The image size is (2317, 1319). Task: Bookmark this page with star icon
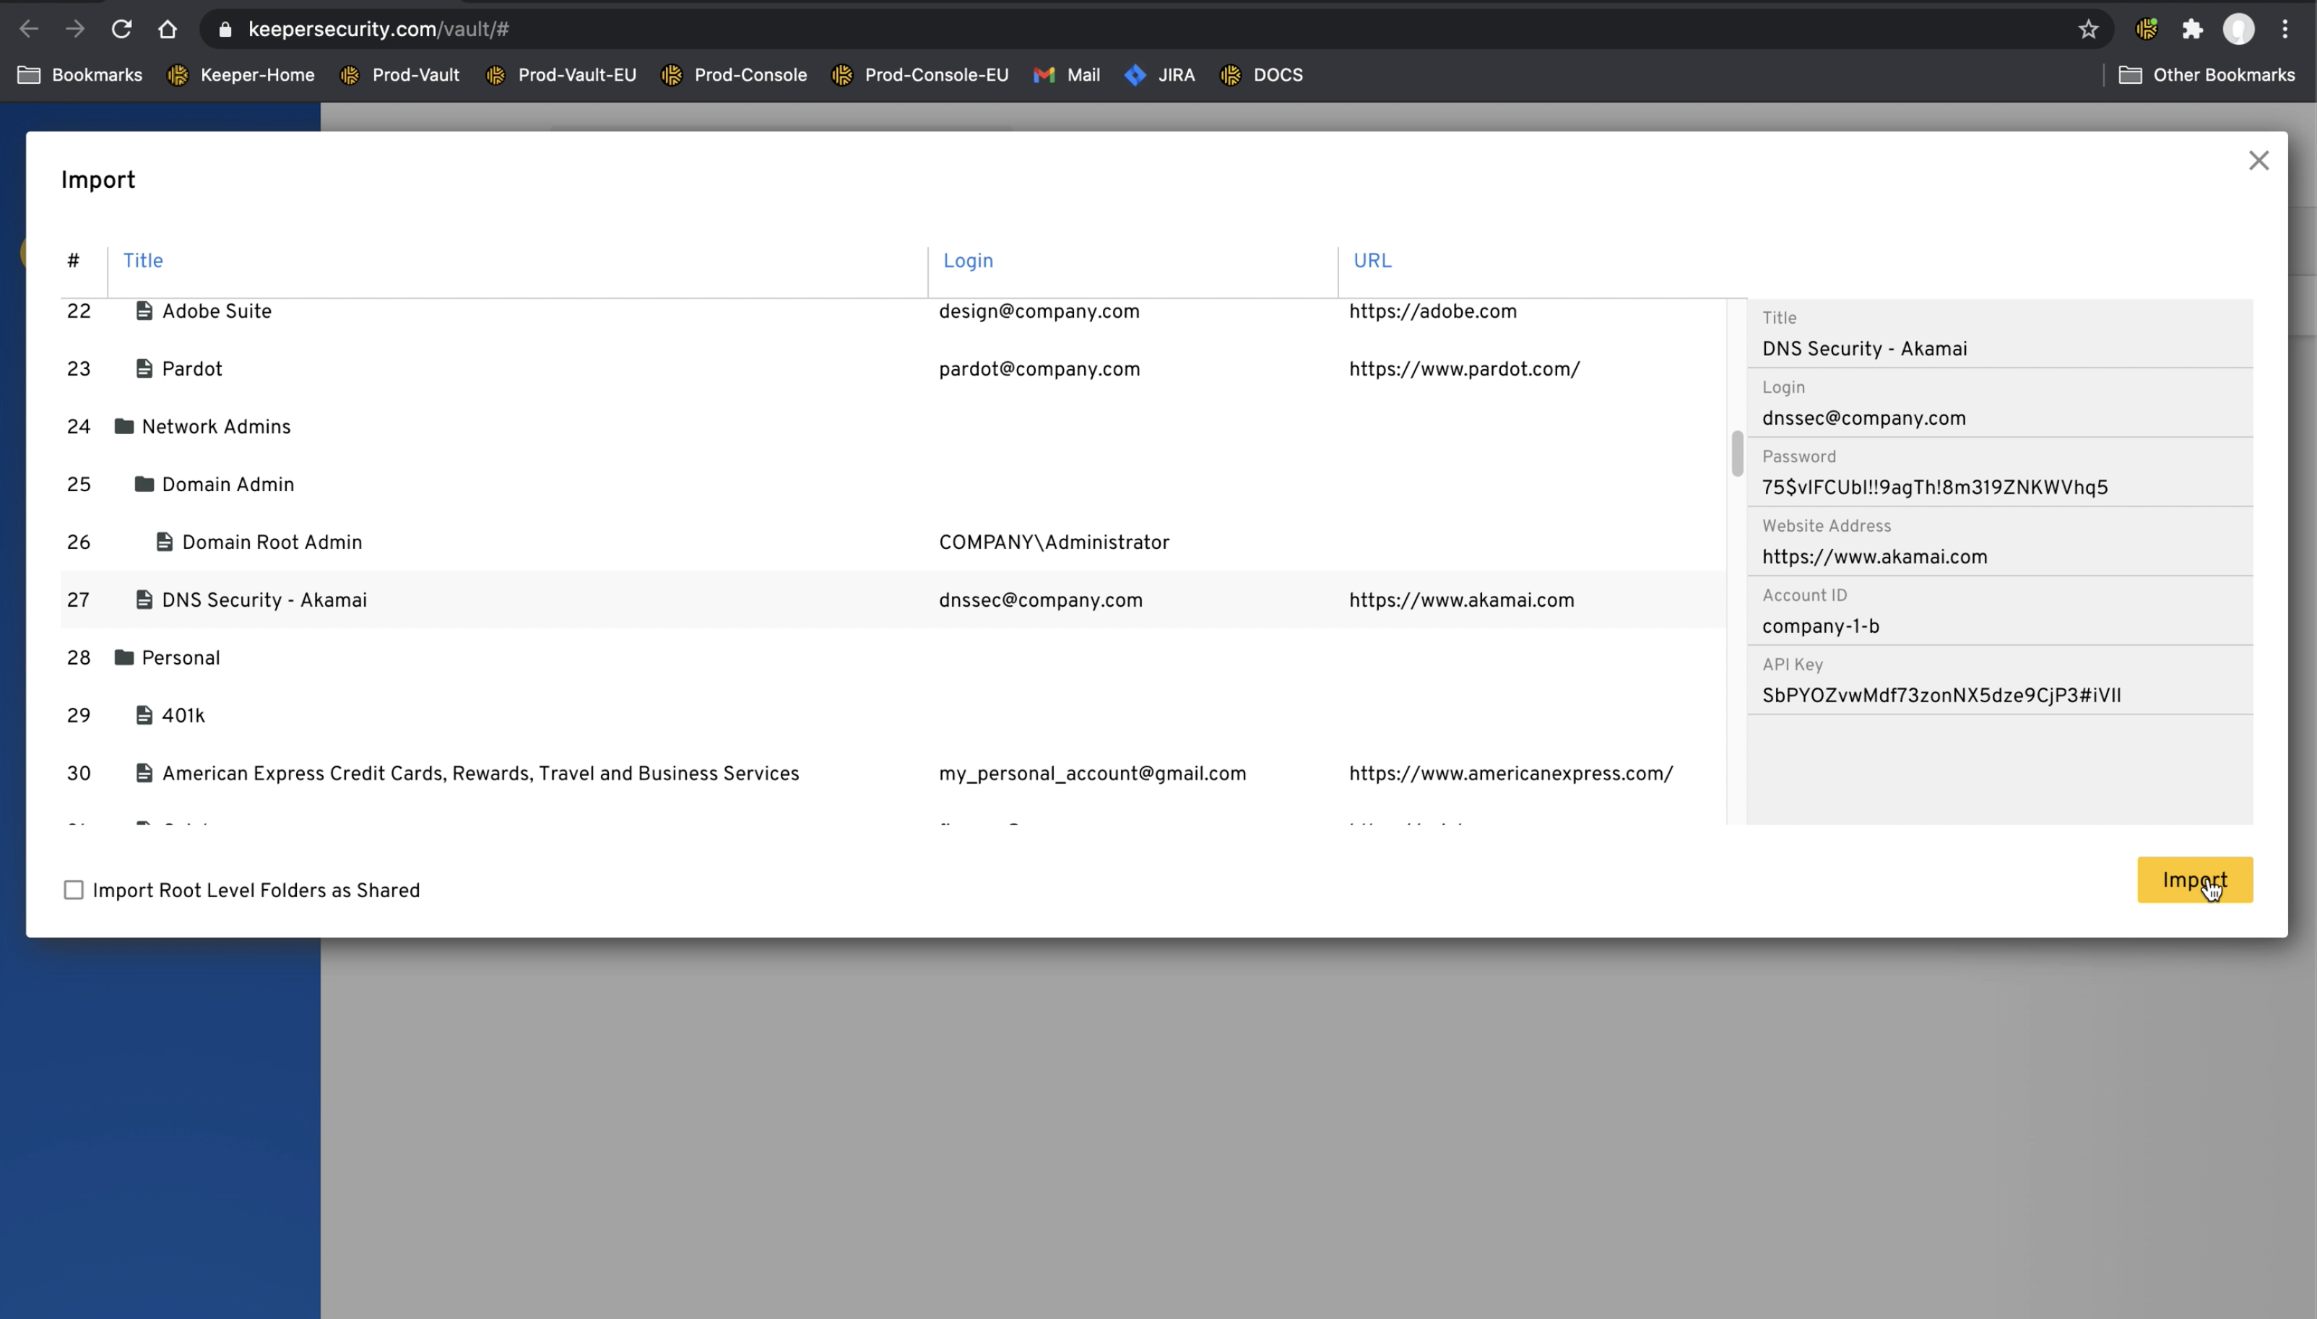click(2088, 29)
